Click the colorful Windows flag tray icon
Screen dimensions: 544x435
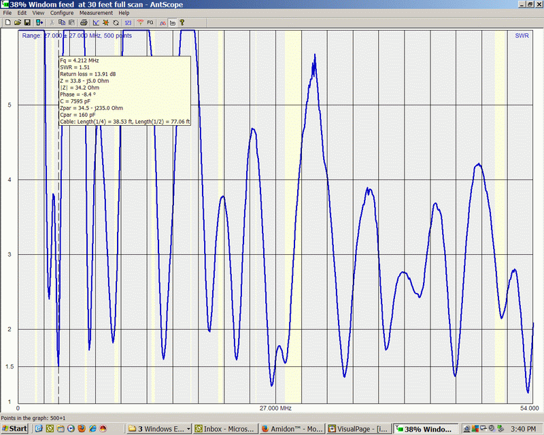click(475, 429)
